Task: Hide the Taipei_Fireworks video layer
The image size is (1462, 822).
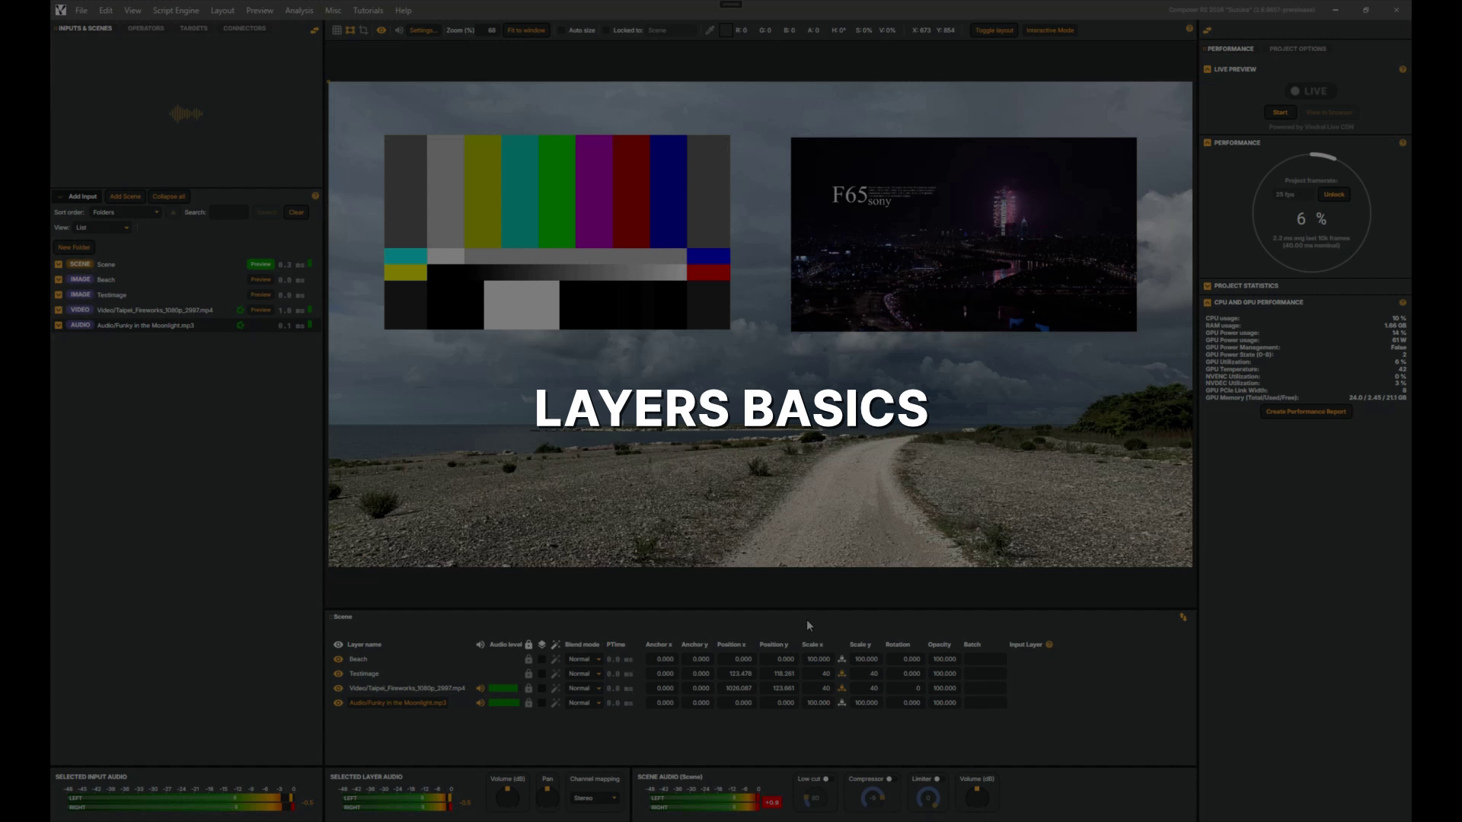Action: coord(338,688)
